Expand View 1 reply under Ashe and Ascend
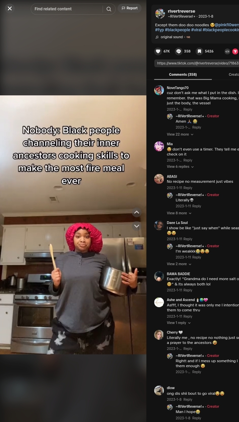 point(179,323)
